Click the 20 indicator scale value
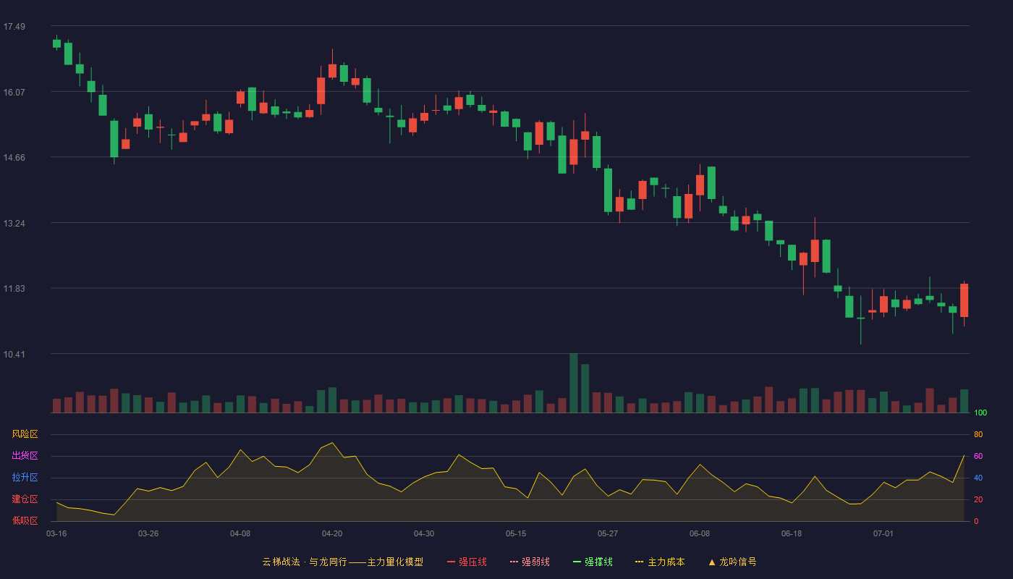1013x579 pixels. (x=978, y=499)
